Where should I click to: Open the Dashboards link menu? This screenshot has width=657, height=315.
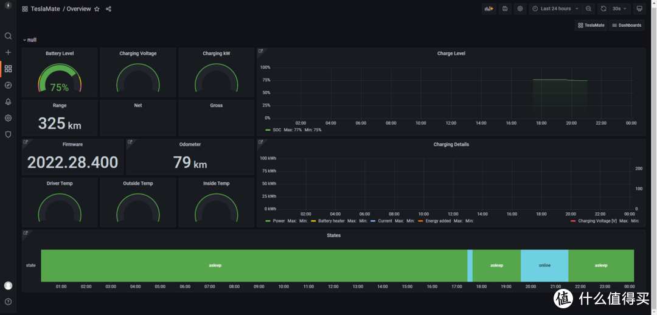(627, 26)
